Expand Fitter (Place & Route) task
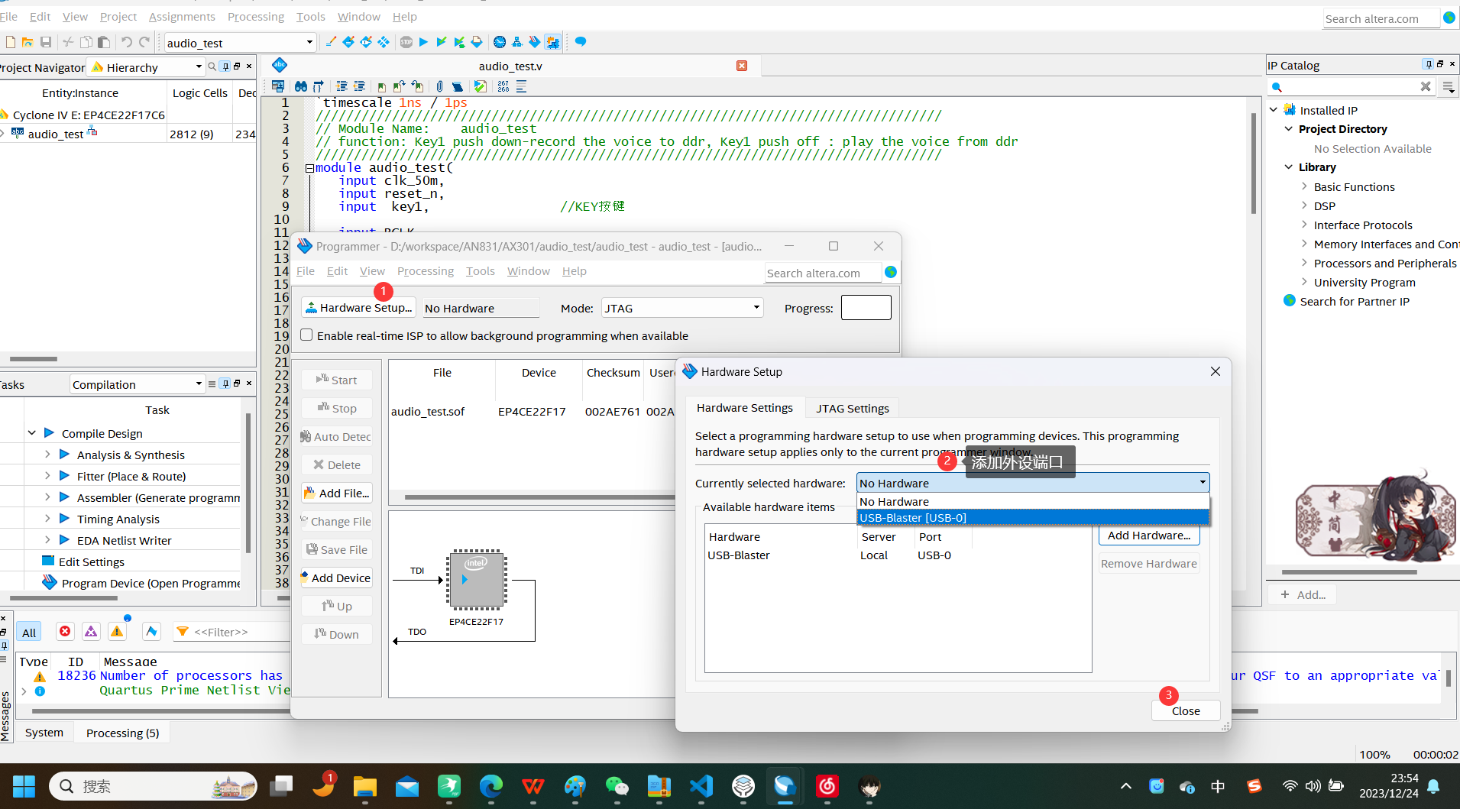The image size is (1460, 809). (x=47, y=476)
